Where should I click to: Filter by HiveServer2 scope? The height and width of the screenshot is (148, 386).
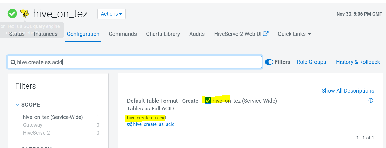(37, 133)
